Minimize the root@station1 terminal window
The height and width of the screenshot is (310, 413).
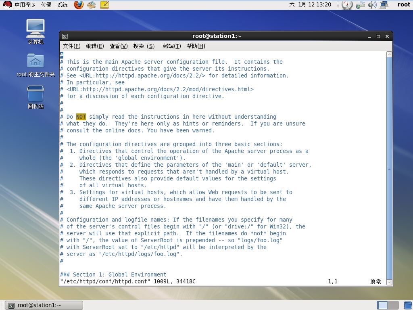[369, 36]
